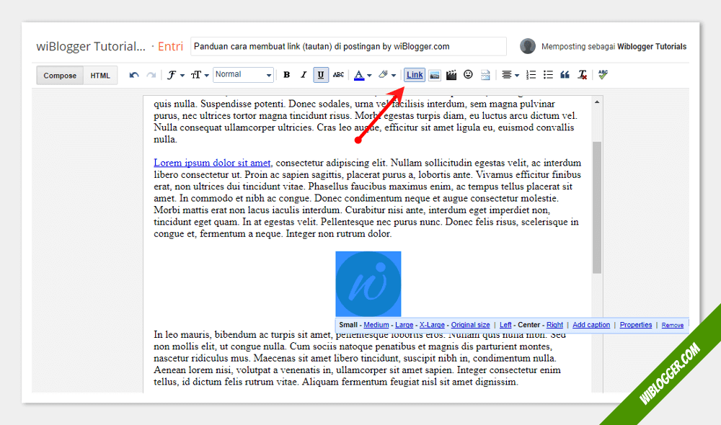Set image size to Small
This screenshot has width=721, height=425.
[348, 325]
